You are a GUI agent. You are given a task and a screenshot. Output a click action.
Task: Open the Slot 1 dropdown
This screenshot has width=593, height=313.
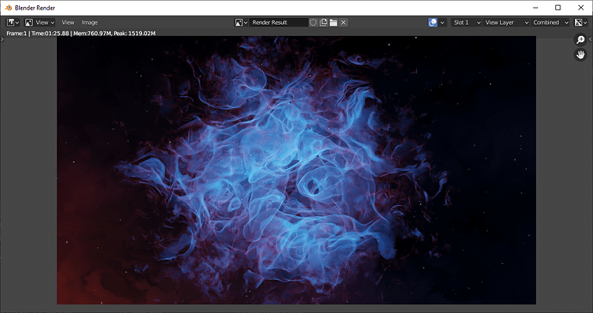(x=467, y=22)
